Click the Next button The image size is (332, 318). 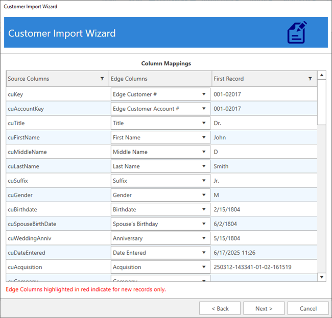[x=264, y=308]
